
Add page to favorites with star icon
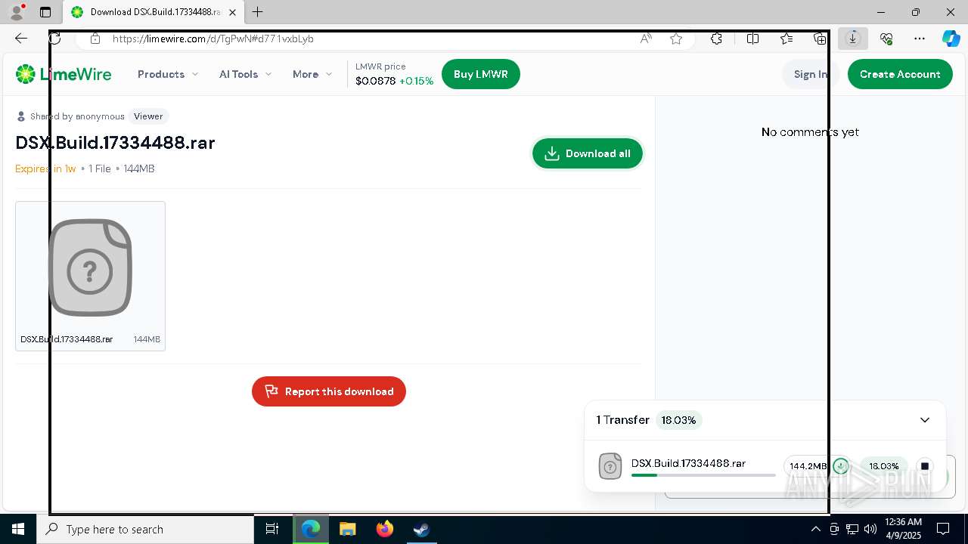click(676, 39)
